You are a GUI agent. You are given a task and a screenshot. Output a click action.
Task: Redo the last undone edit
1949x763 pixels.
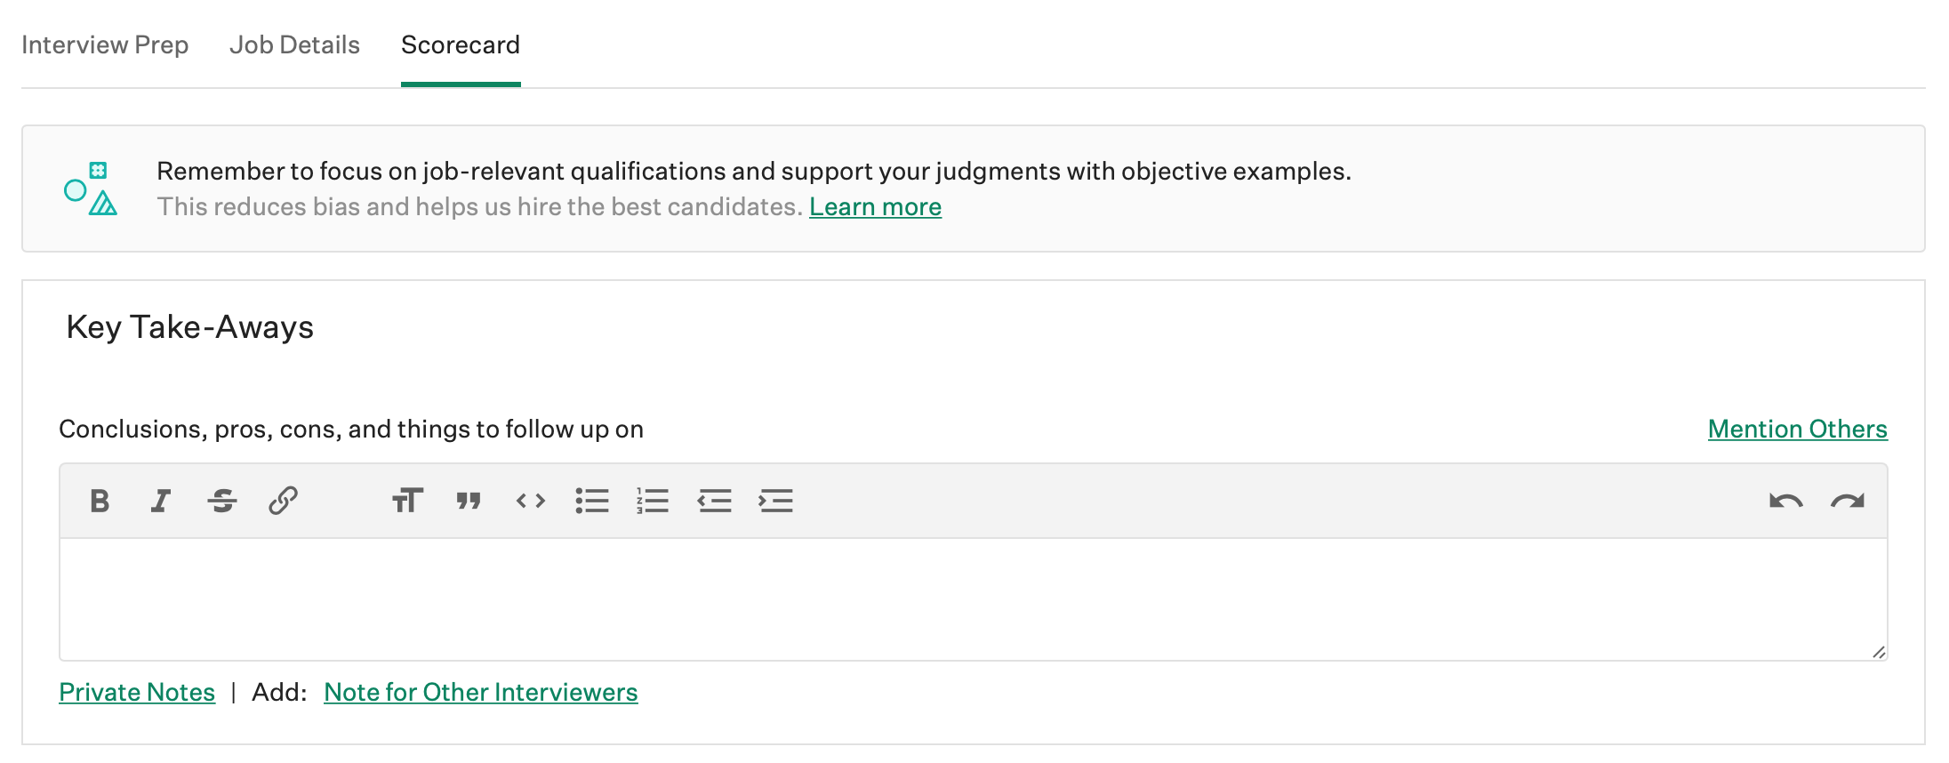click(1847, 502)
